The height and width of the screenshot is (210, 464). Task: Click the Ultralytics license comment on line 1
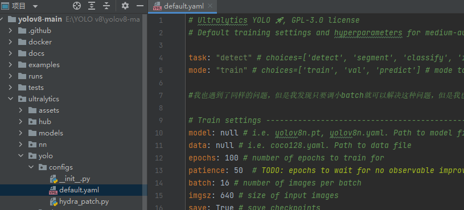click(274, 20)
